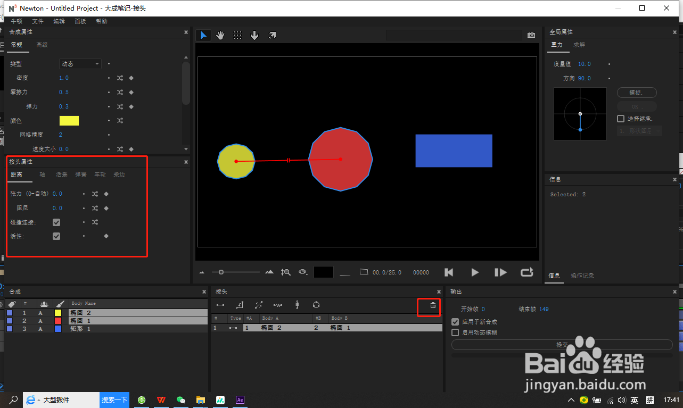
Task: Open the 帮助 menu
Action: click(x=102, y=21)
